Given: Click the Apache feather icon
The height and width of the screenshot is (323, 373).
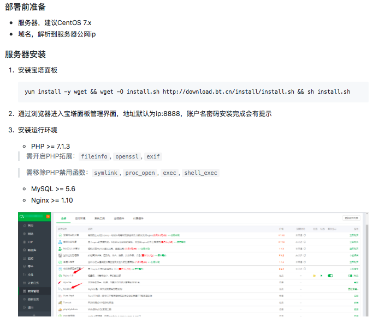Looking at the screenshot, I should 60,282.
